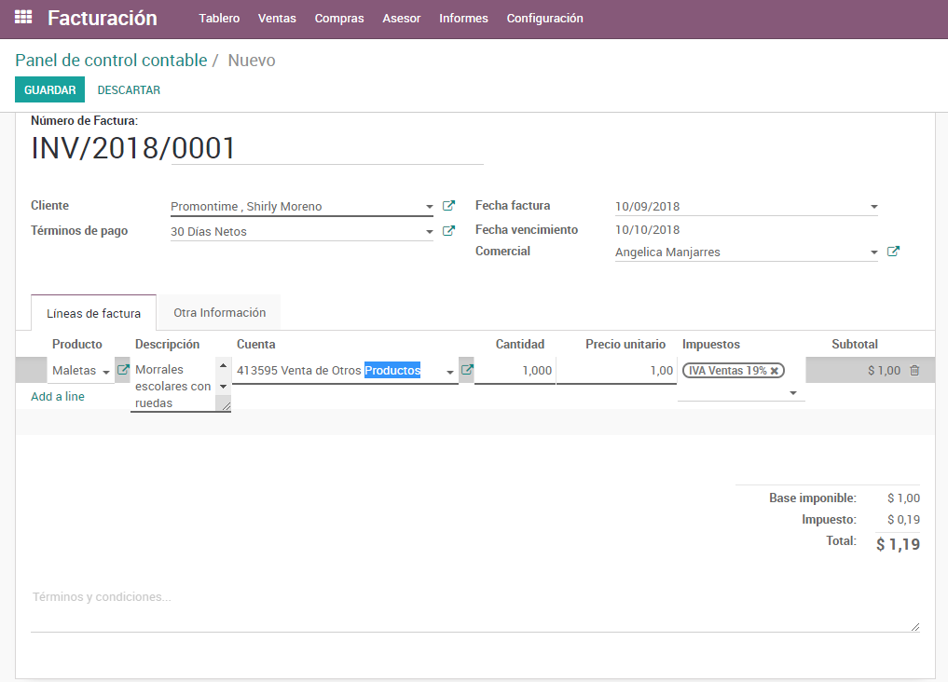Open 30 Días Netos payment terms external link

[x=448, y=230]
